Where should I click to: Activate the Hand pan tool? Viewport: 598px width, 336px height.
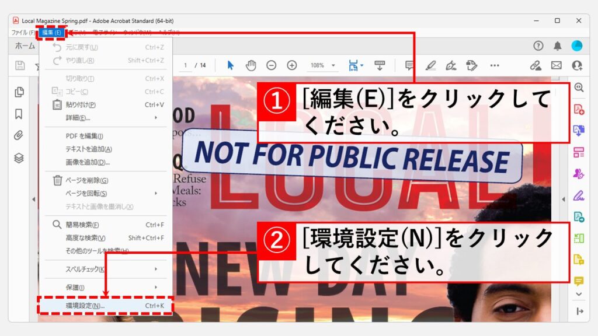[x=251, y=65]
